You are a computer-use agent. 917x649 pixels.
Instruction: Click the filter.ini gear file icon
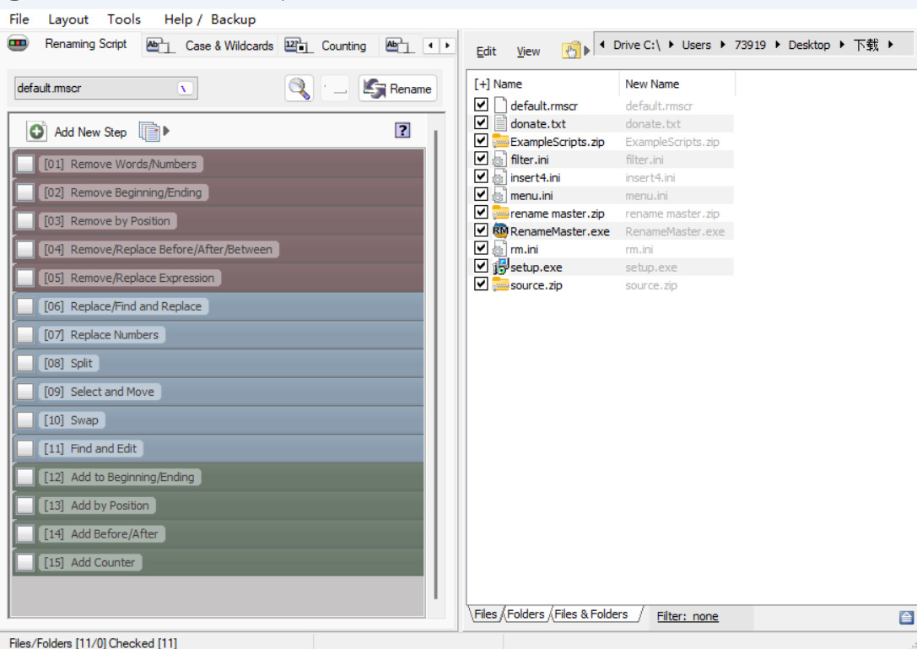click(499, 160)
